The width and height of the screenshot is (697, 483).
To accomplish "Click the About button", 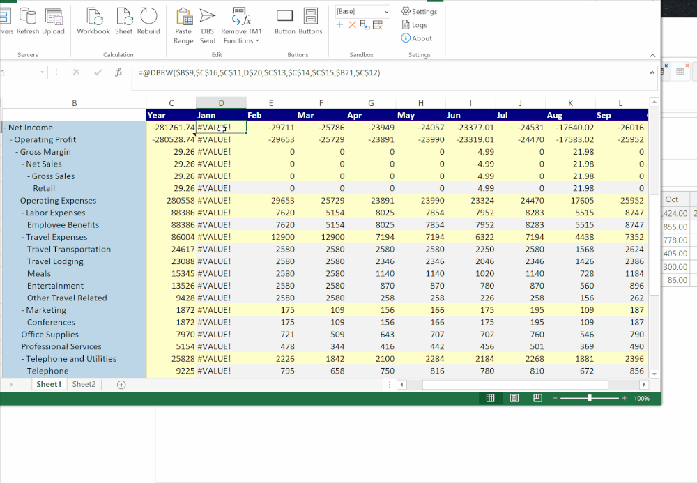I will click(x=417, y=38).
